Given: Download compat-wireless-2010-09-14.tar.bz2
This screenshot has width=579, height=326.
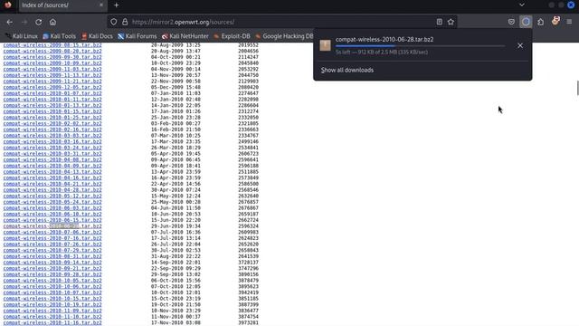Looking at the screenshot, I should tap(52, 263).
